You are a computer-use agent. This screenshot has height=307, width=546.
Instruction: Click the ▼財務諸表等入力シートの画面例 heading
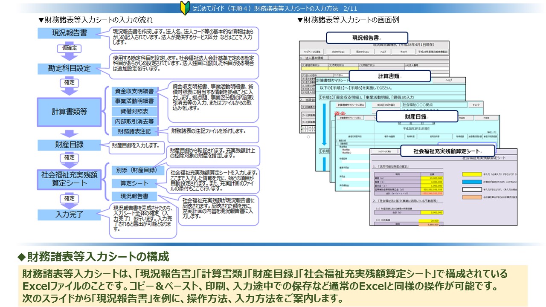click(x=348, y=20)
